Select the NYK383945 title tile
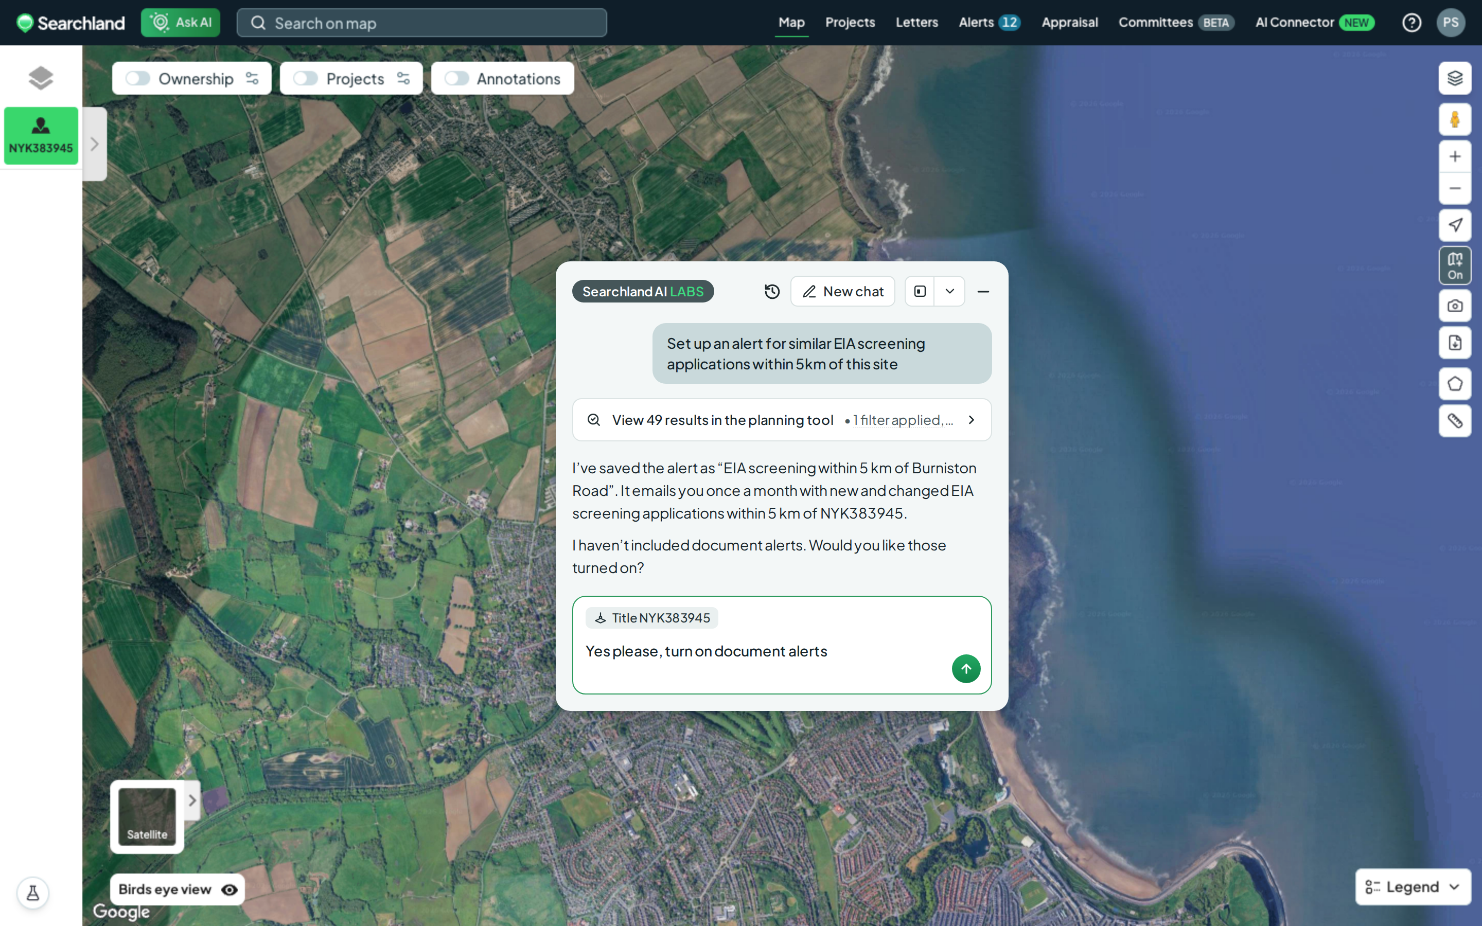 41,135
